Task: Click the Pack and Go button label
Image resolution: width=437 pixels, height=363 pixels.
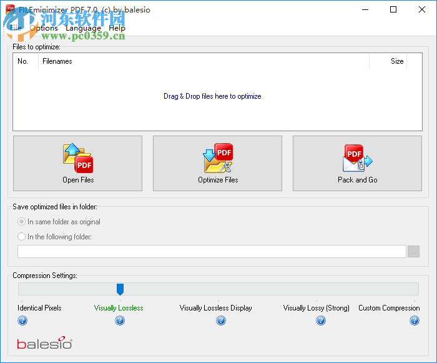Action: (x=358, y=180)
